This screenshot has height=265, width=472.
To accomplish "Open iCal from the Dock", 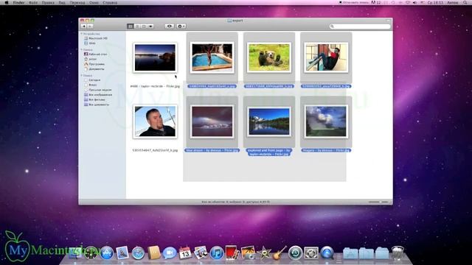I will 185,253.
